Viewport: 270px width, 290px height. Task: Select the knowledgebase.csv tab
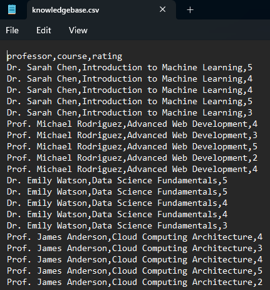[101, 10]
